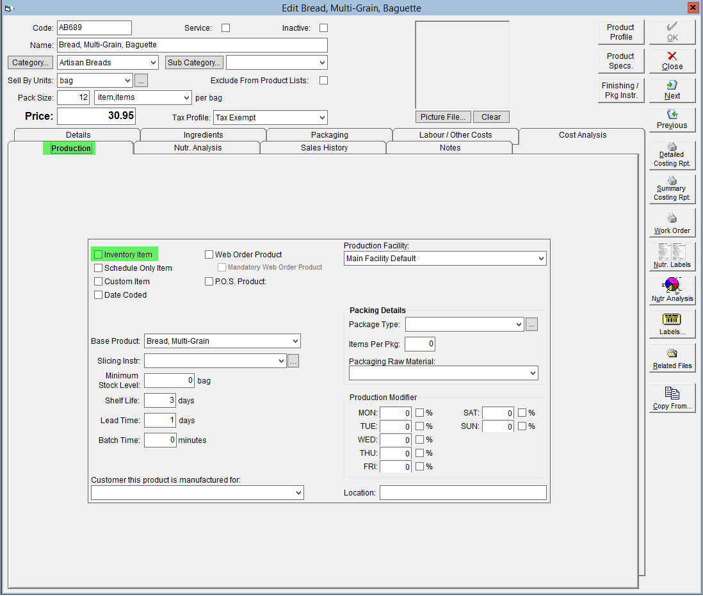The height and width of the screenshot is (596, 703).
Task: Go to the Next product
Action: 672,90
